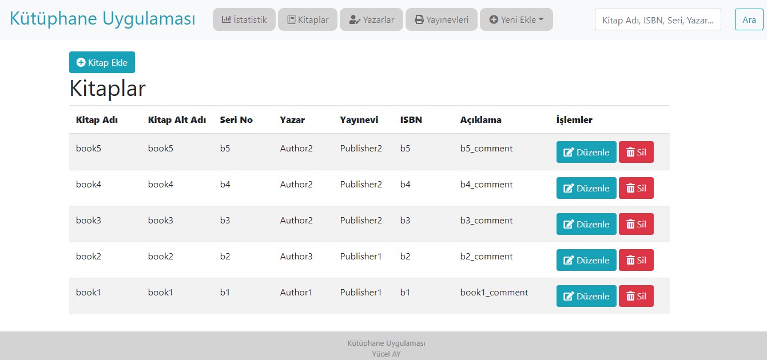This screenshot has width=767, height=360.
Task: Remove book2 via its Sil button
Action: (636, 260)
